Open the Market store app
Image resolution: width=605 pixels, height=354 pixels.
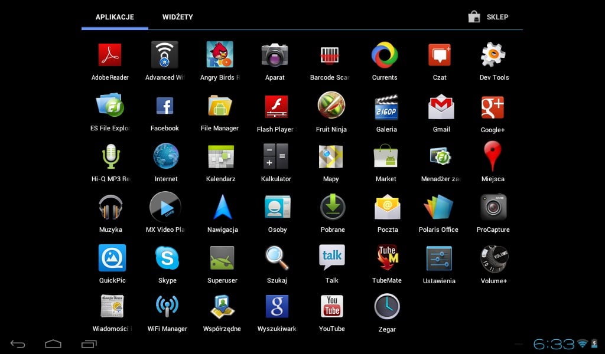click(386, 156)
